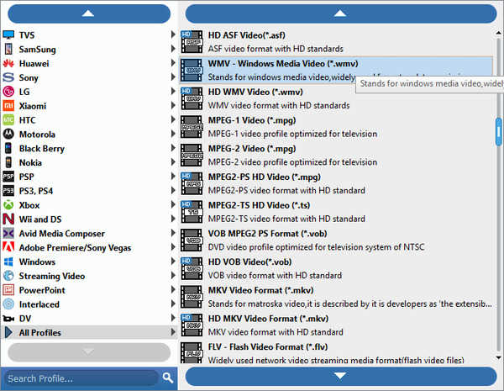Select the Xbox logo icon
Screen dimensions: 504x391
[8, 205]
